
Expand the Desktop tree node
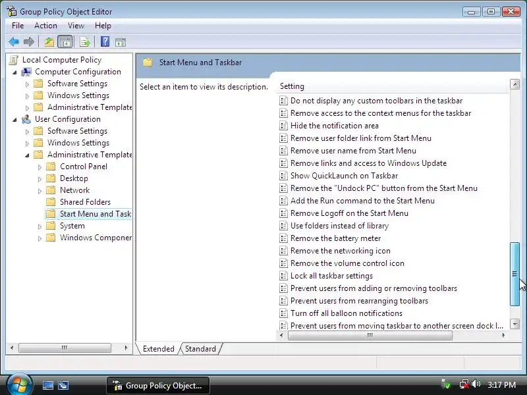point(40,179)
